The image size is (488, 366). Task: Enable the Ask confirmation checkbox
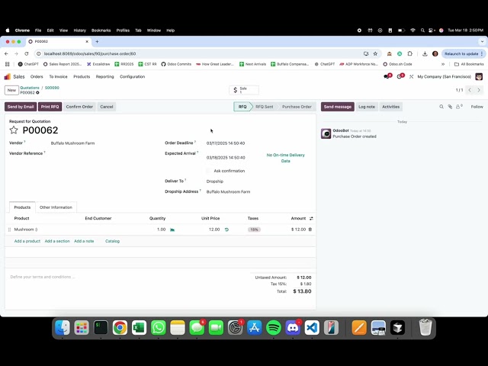208,171
